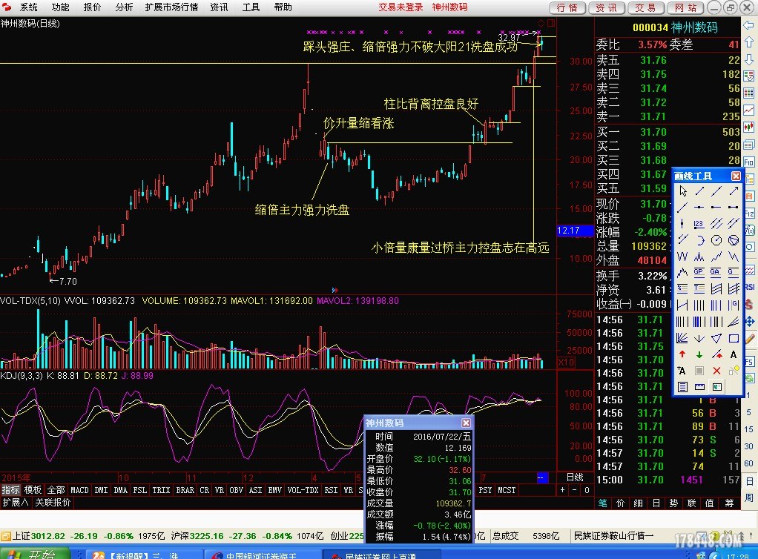Place a green down-arrow marker
The height and width of the screenshot is (559, 758).
pos(699,354)
